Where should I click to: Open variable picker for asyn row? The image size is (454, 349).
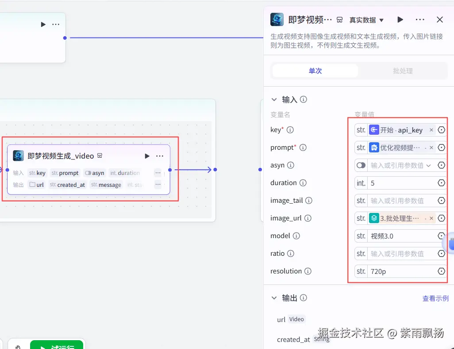[441, 165]
